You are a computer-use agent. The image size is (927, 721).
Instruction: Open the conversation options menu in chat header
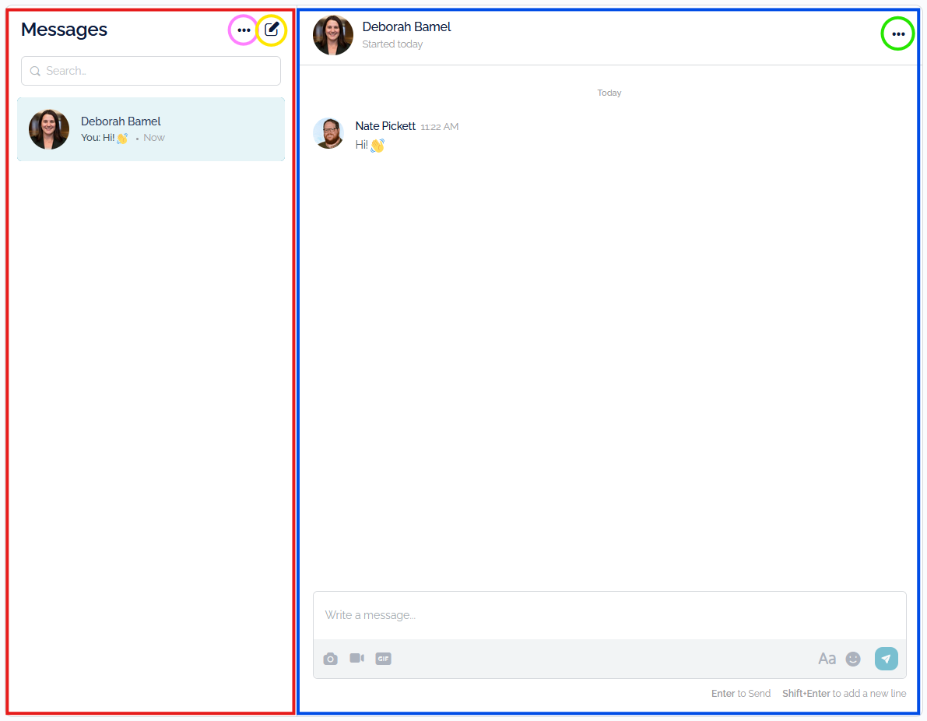[x=898, y=34]
